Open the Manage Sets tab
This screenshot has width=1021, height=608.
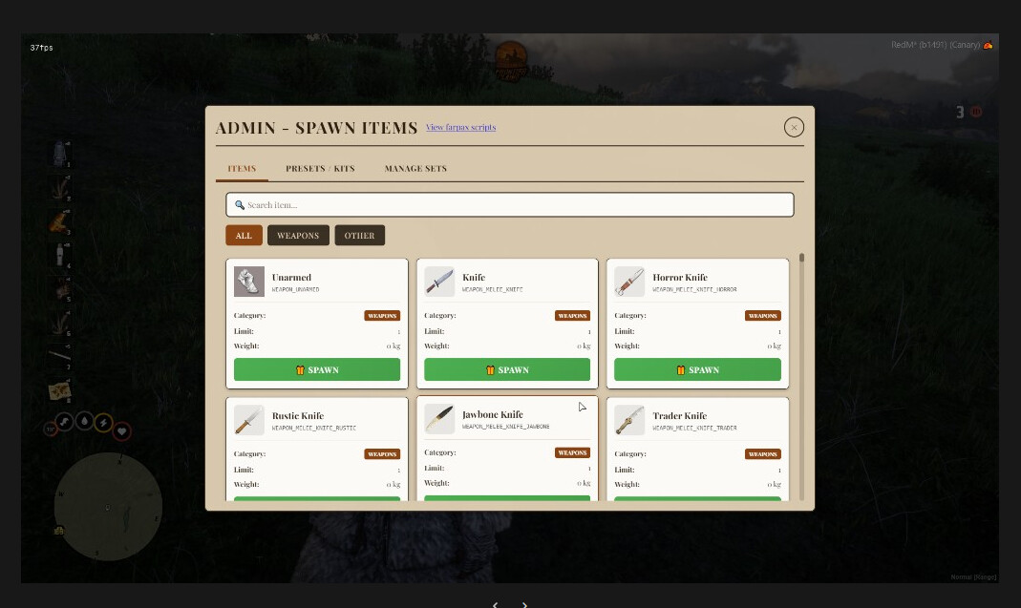coord(415,169)
